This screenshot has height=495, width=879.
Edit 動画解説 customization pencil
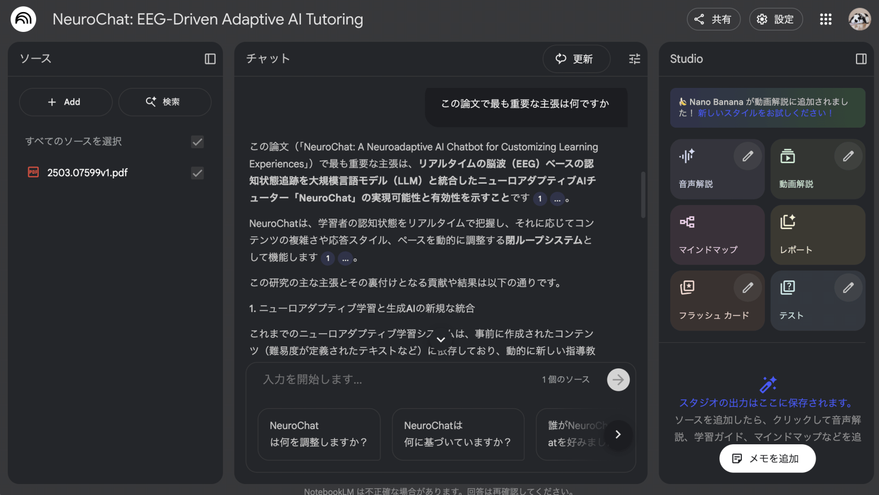848,156
